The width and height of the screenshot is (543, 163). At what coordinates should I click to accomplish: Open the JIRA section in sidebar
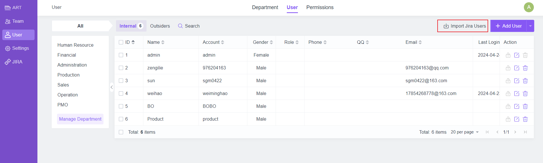click(17, 62)
